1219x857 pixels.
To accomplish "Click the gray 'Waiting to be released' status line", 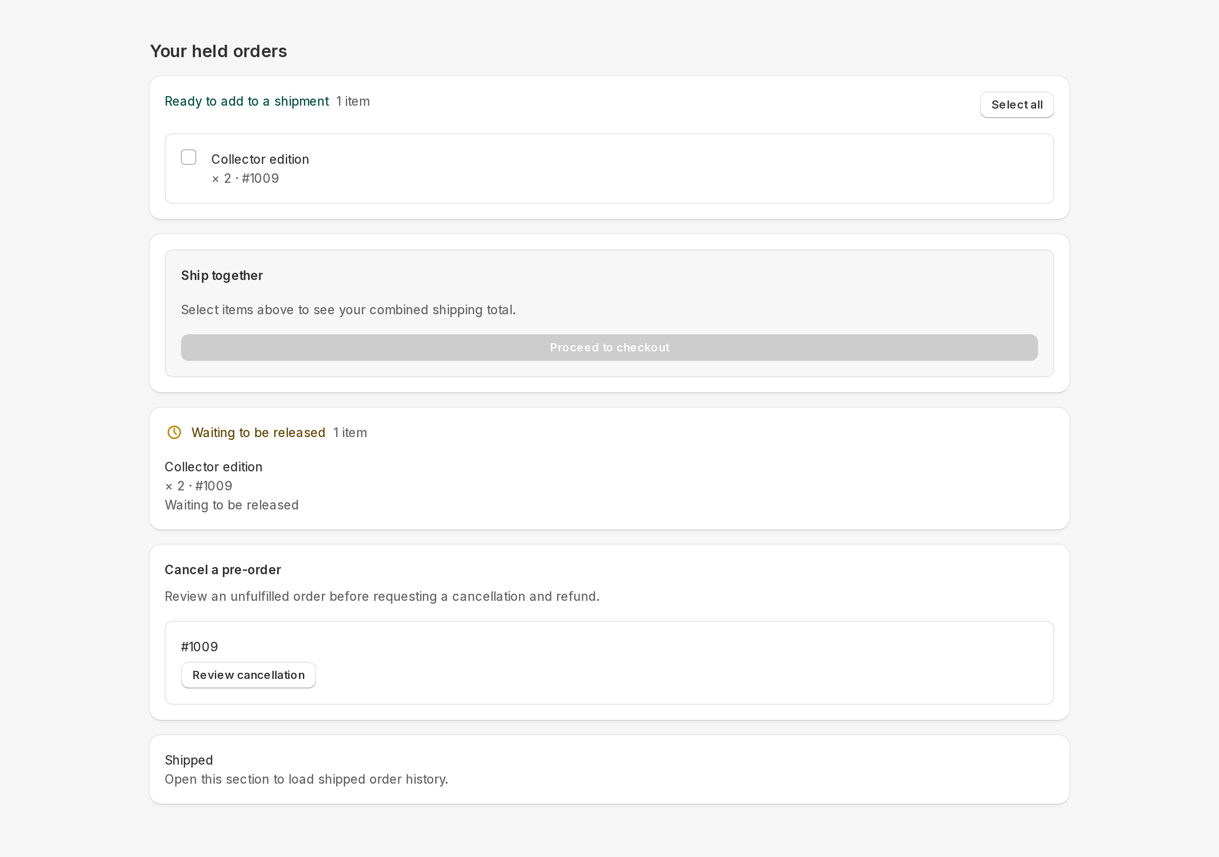I will [x=231, y=505].
